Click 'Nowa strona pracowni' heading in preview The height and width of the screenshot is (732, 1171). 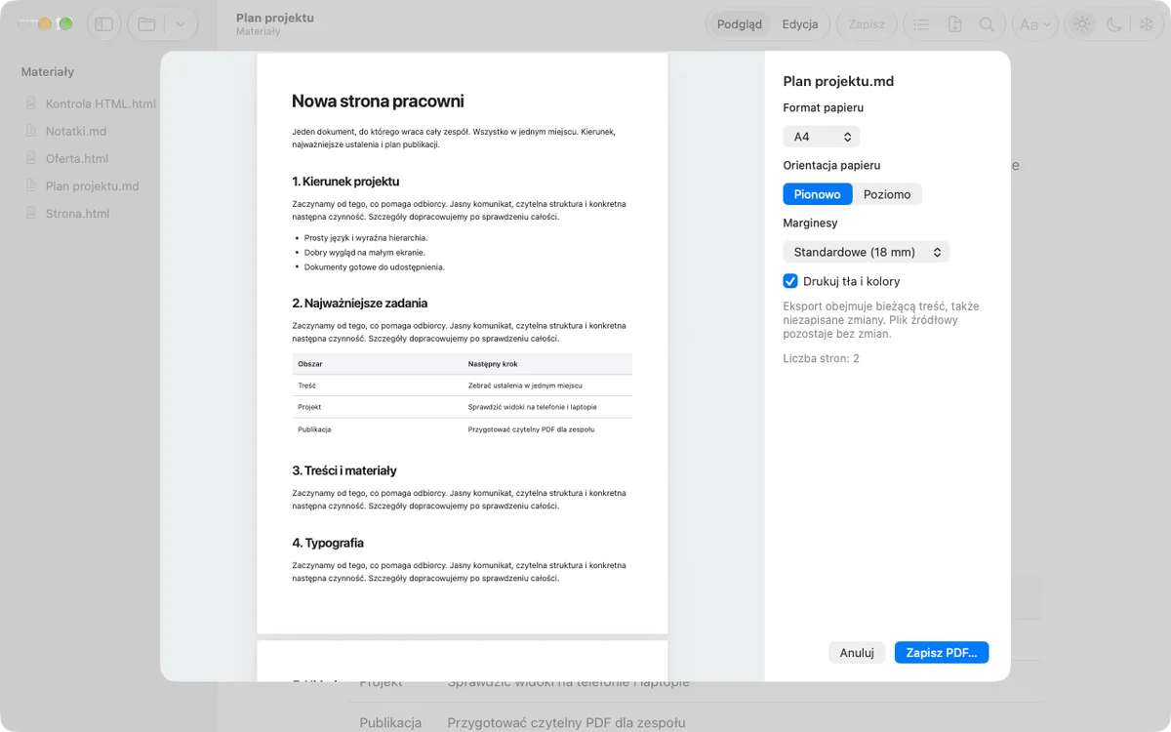(378, 102)
